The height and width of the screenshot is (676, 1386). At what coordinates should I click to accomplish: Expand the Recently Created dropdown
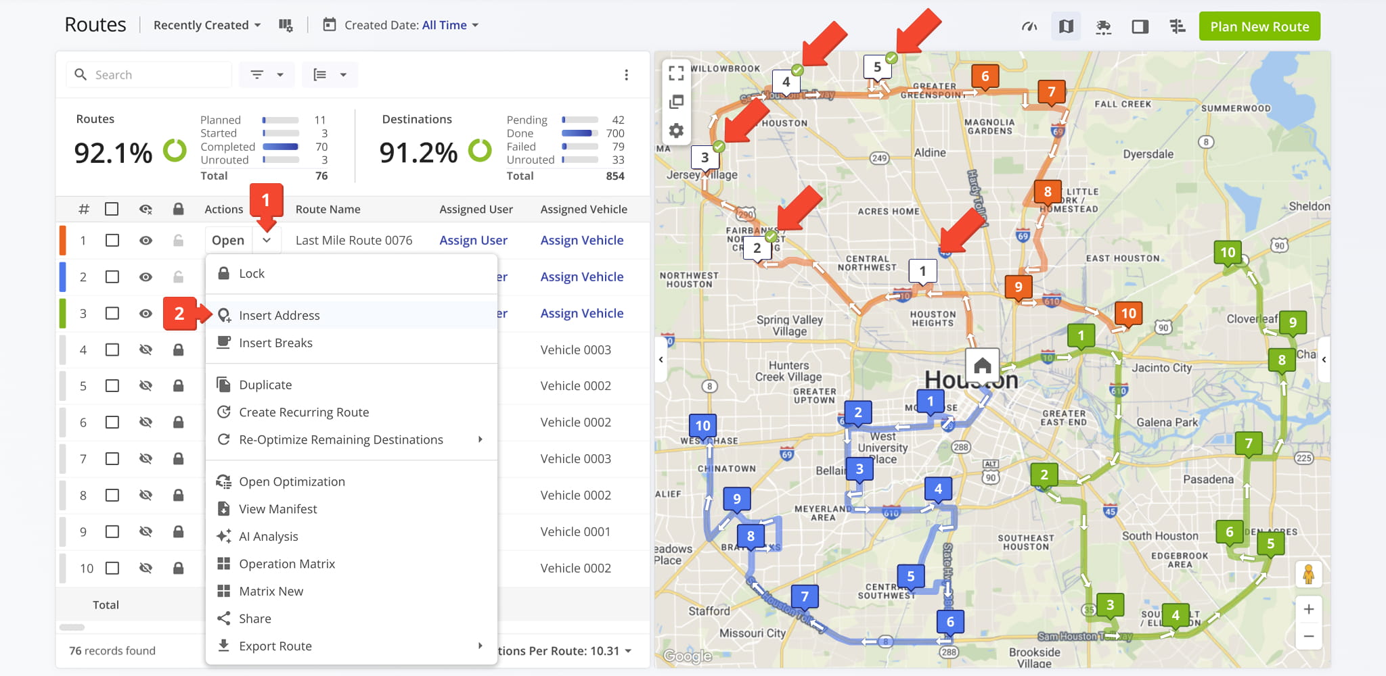point(207,25)
